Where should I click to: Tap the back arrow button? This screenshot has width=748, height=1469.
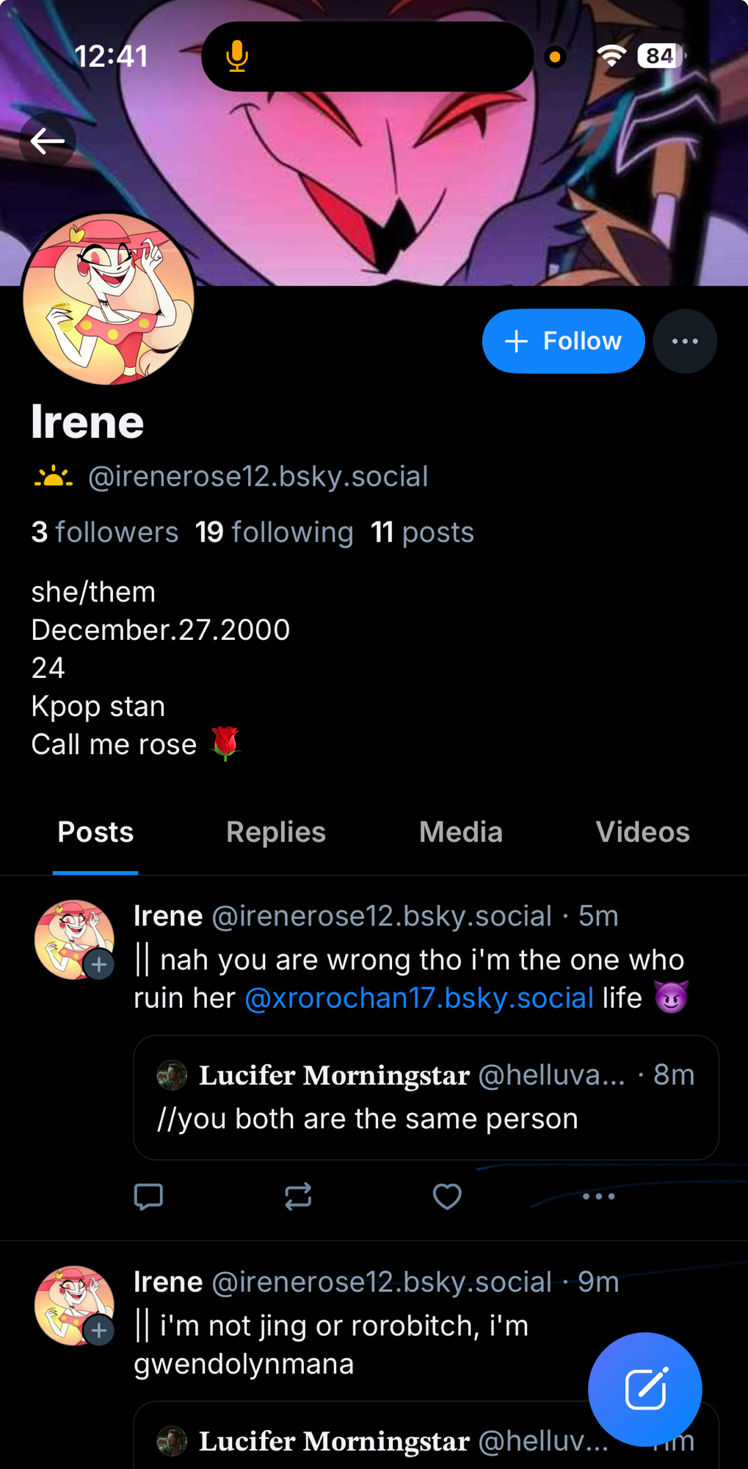(x=48, y=141)
